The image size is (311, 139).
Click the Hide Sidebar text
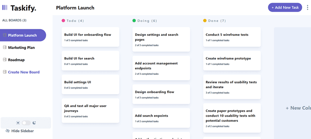(23, 131)
